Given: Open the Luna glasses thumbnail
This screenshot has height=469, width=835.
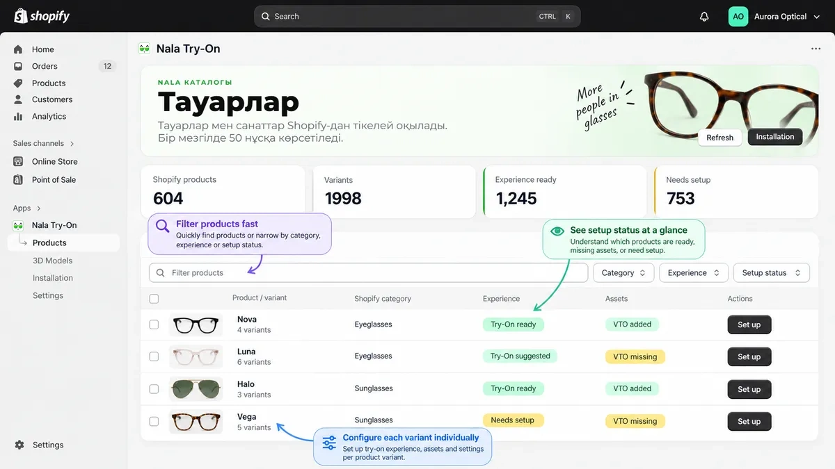Looking at the screenshot, I should click(x=196, y=356).
